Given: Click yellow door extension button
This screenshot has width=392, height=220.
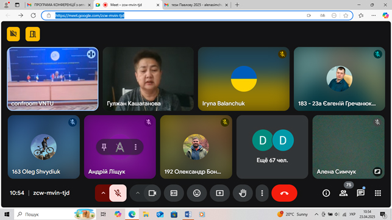Looking at the screenshot, I should (33, 34).
